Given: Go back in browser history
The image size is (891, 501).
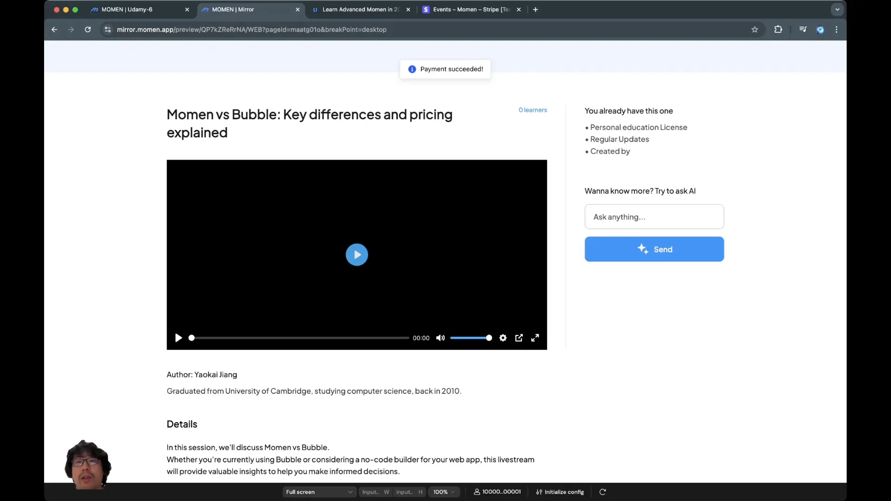Looking at the screenshot, I should pyautogui.click(x=54, y=29).
